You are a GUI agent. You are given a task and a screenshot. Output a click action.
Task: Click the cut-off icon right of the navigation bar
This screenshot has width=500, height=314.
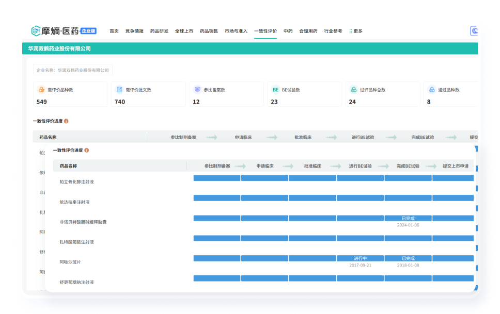point(474,31)
